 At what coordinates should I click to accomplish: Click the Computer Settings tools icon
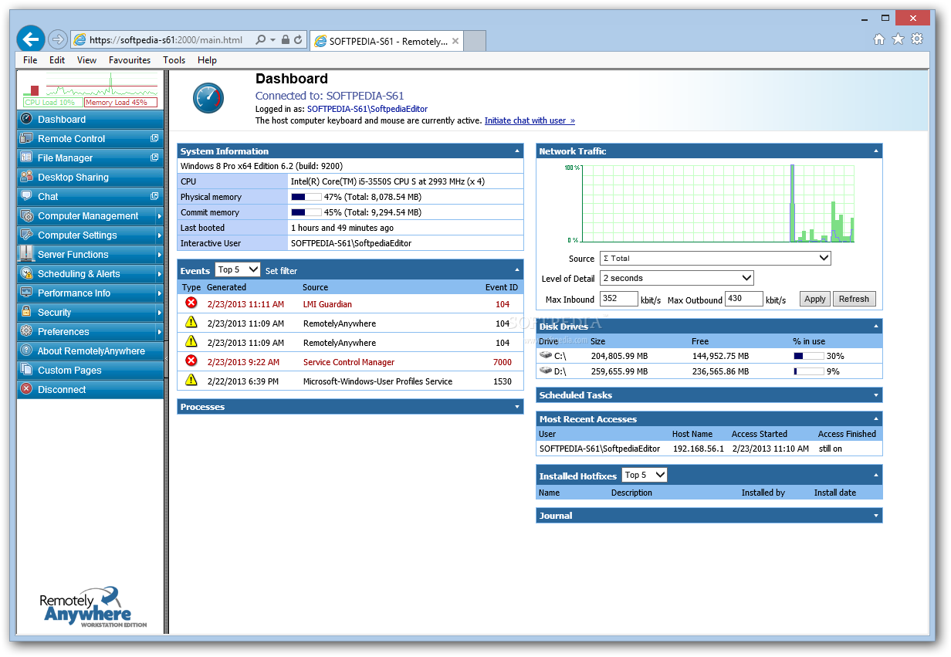pyautogui.click(x=27, y=235)
